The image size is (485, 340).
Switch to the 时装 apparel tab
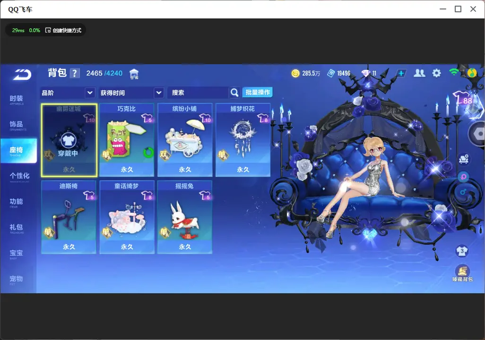pos(17,100)
